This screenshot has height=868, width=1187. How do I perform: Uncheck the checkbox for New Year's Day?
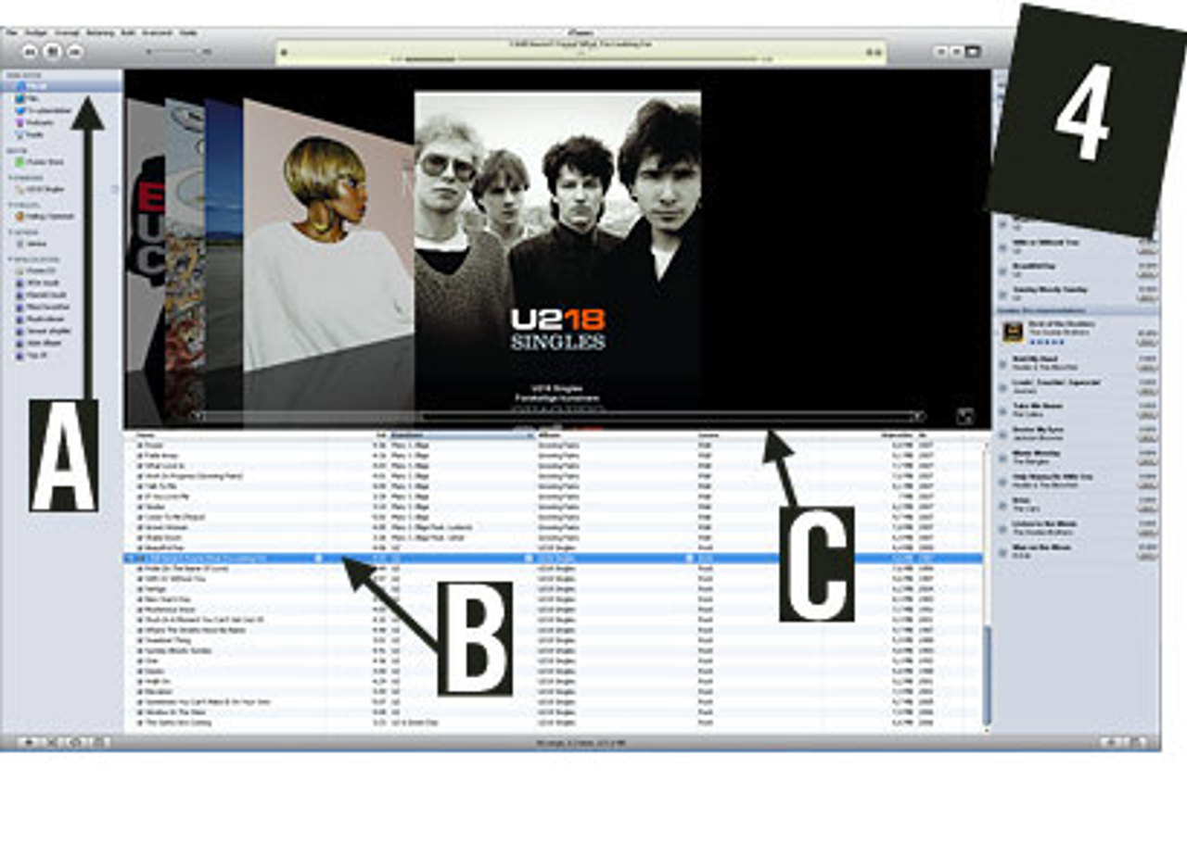click(x=139, y=599)
